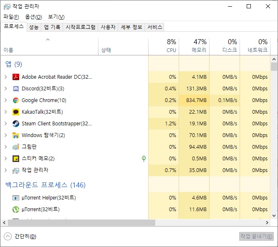This screenshot has width=278, height=247.
Task: Maximize the 작업 관리자 window
Action: [249, 7]
